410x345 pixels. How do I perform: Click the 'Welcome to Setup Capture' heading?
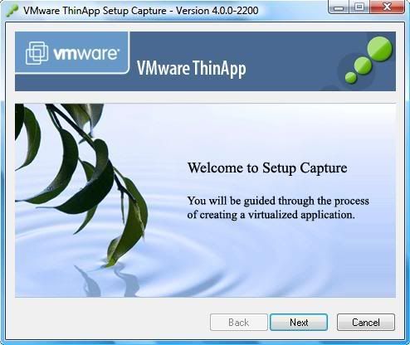pos(267,168)
